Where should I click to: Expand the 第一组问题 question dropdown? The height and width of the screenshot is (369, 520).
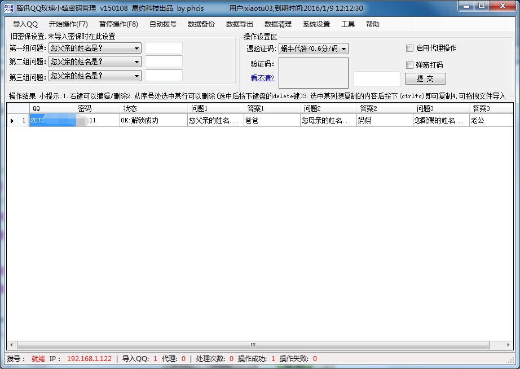tap(95, 48)
